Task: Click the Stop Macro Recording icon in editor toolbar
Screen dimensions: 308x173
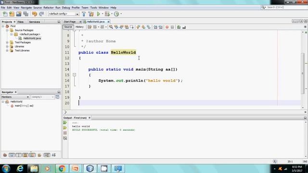Action: click(172, 27)
